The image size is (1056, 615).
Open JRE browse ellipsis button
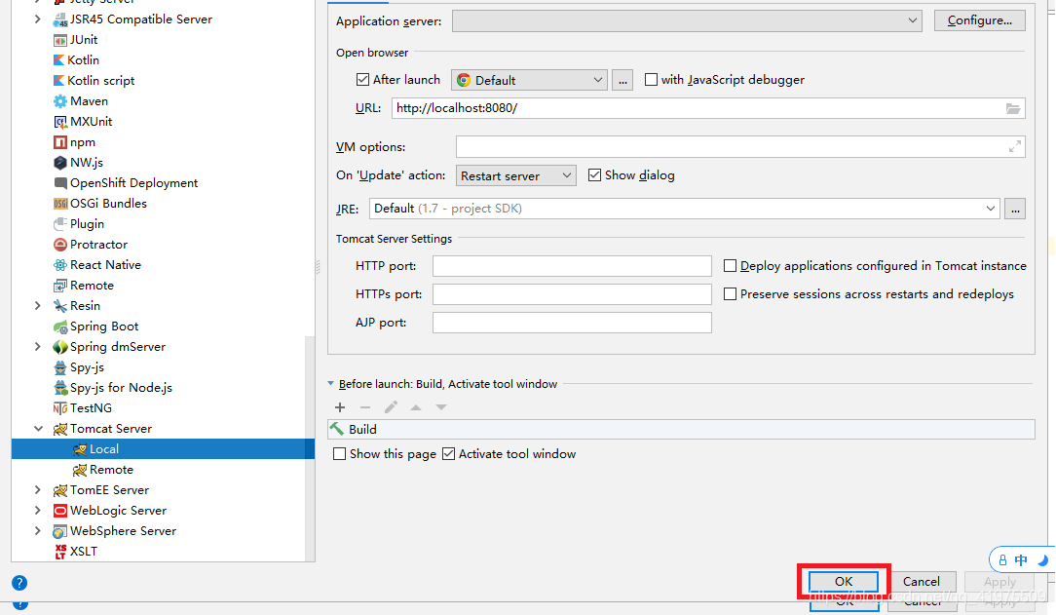point(1015,209)
